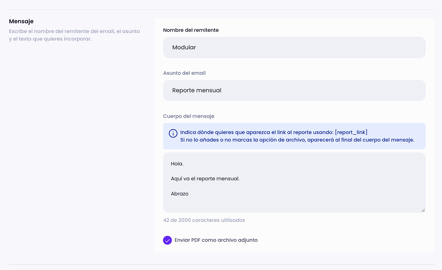
Task: Click the Nombre del remitente field containing Modular
Action: click(x=294, y=47)
